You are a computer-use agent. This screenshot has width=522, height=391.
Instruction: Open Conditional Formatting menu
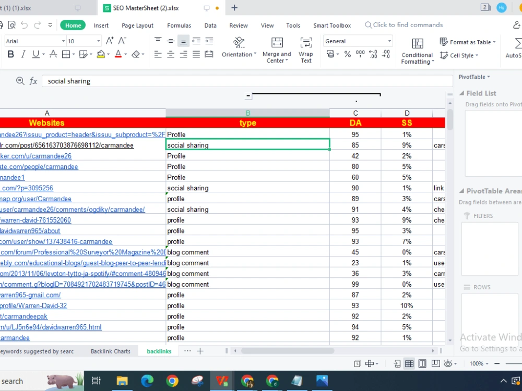coord(417,51)
